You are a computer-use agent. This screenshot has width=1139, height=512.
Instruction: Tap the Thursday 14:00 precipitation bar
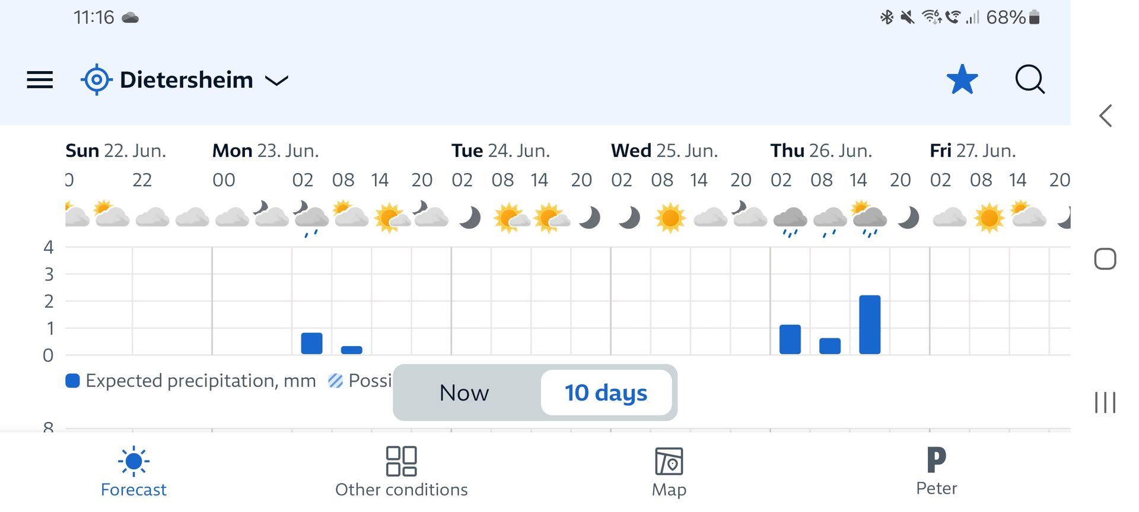870,325
